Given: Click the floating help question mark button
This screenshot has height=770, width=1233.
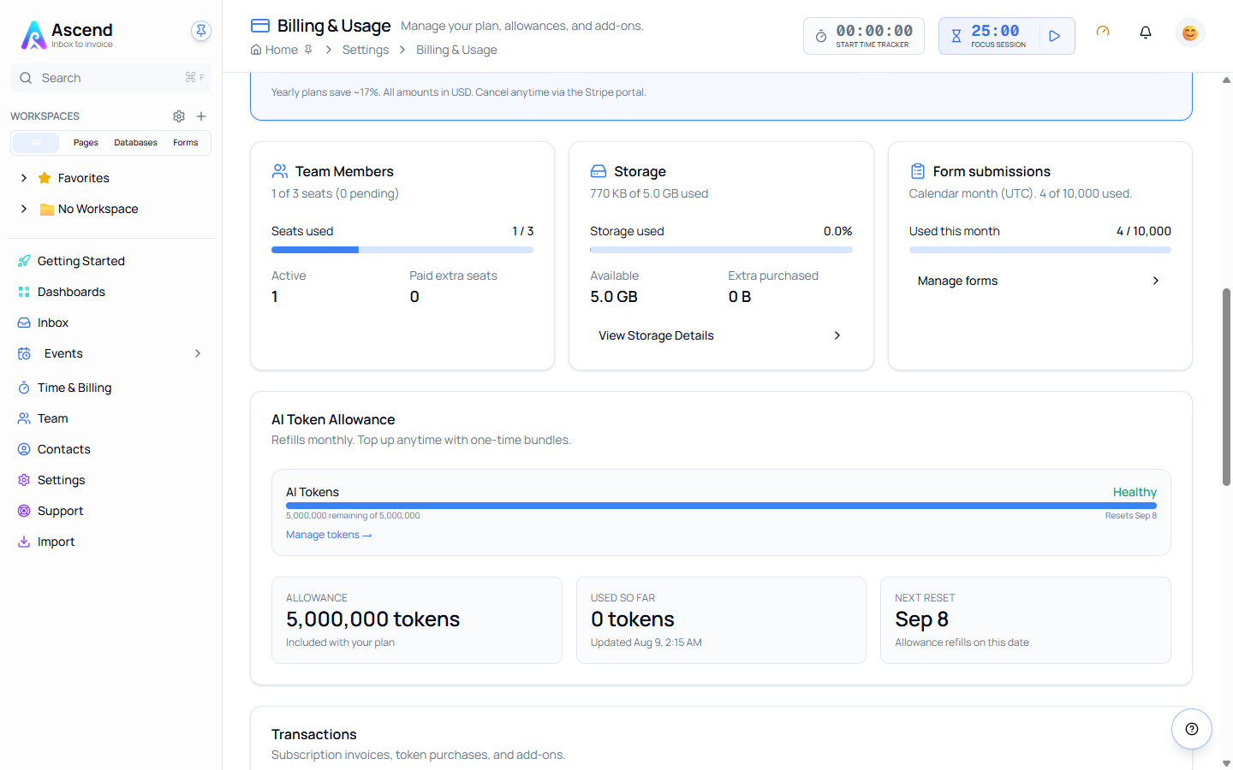Looking at the screenshot, I should (1191, 729).
